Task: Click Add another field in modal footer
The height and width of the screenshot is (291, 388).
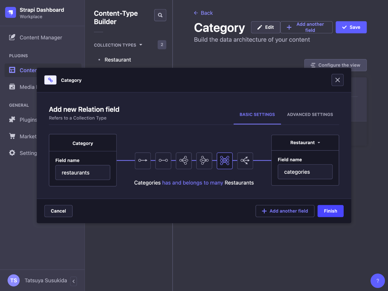Action: coord(285,211)
